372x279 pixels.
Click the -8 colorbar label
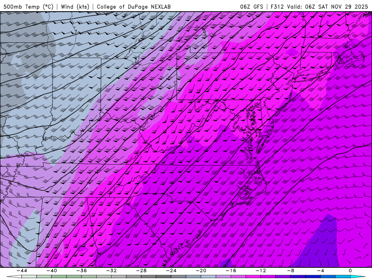[291, 271]
